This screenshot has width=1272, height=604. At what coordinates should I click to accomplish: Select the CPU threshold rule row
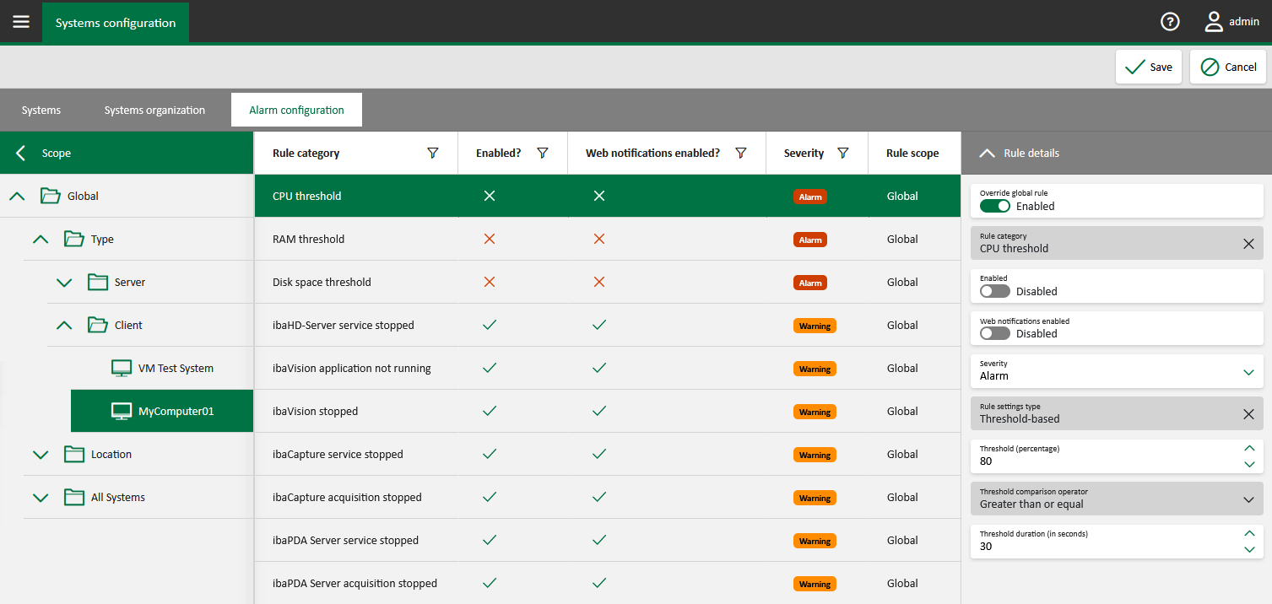608,196
